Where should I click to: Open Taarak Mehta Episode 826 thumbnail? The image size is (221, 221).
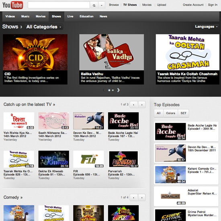19,159
